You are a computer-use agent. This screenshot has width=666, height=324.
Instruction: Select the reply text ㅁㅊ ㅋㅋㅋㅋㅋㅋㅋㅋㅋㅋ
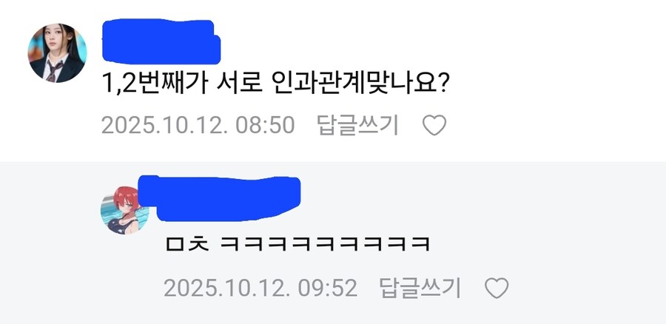[297, 245]
